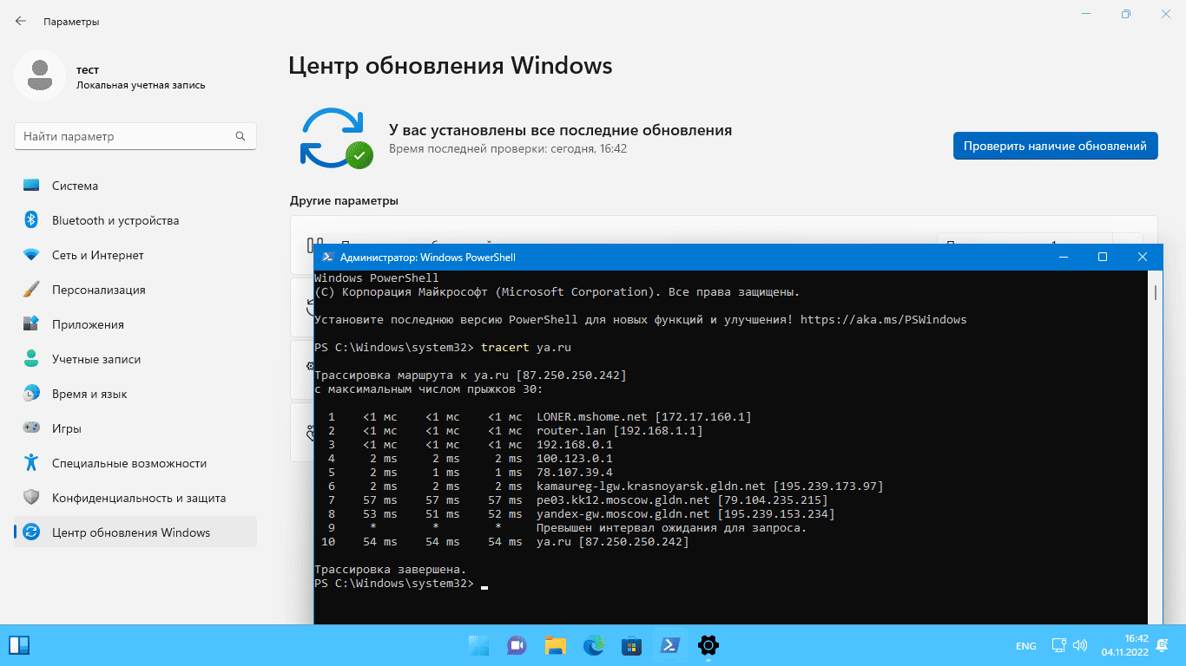Screen dimensions: 1186x666
Task: Click the 'LONER.mshome.net [172.17.160.1]' hop
Action: pyautogui.click(x=643, y=416)
